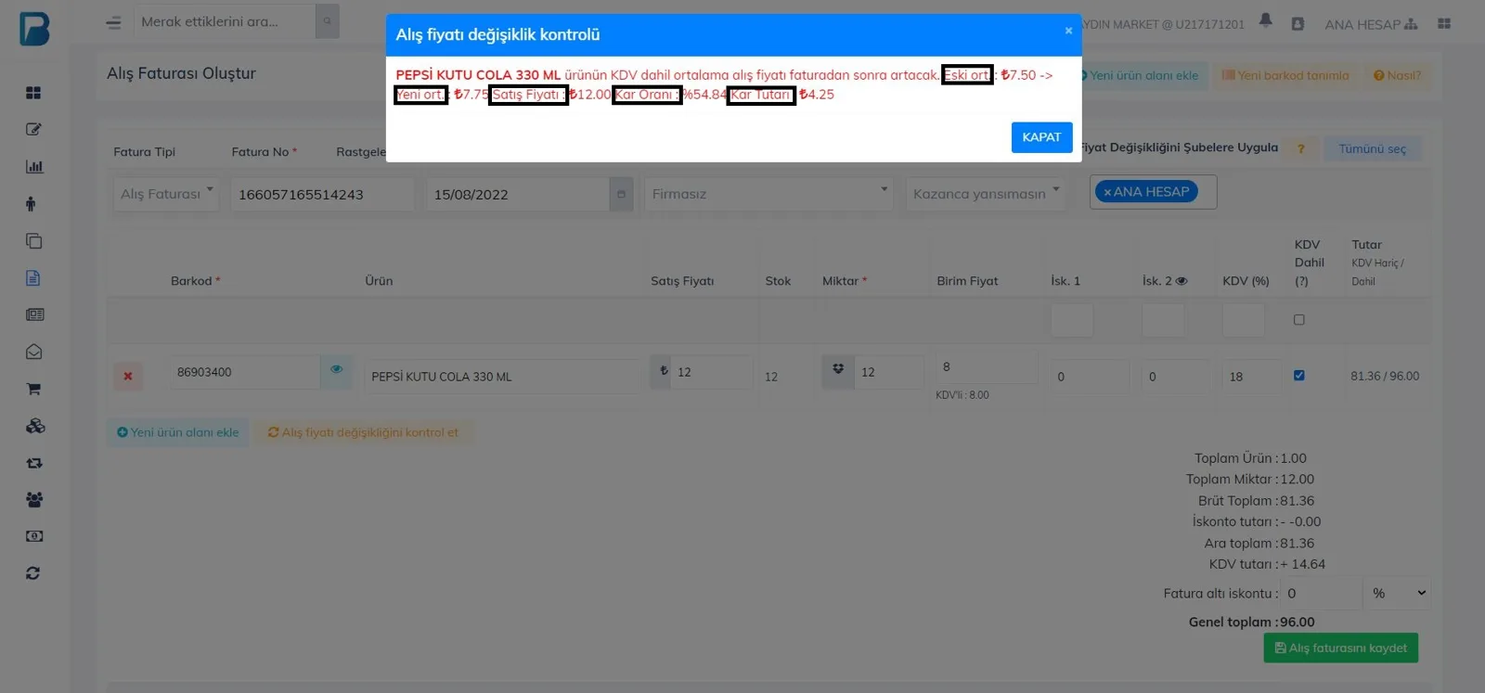Uncheck KDV Dahil for the Pepsi row
Screen dimensions: 1485x693
click(x=1299, y=376)
